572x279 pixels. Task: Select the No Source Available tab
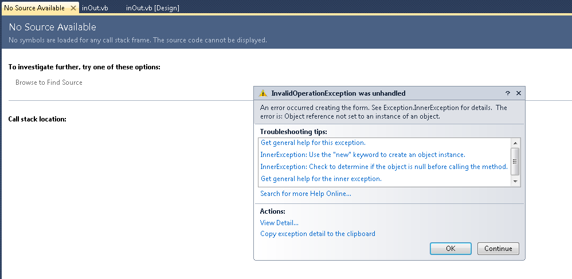pos(34,8)
